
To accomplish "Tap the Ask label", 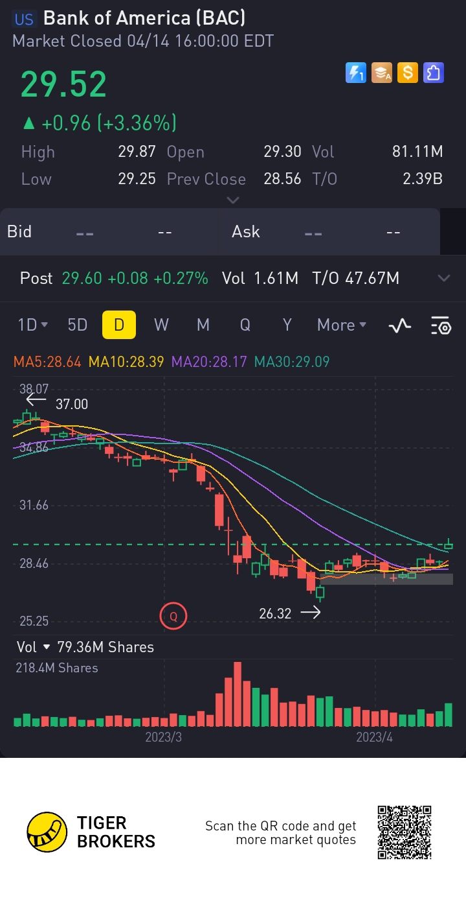I will pyautogui.click(x=246, y=231).
